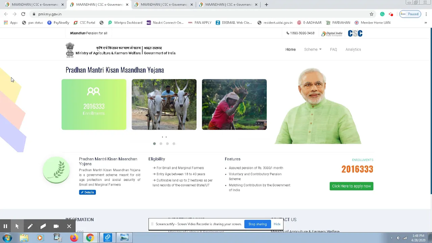Open the bullock cart farmer image
The width and height of the screenshot is (432, 243).
click(x=164, y=104)
